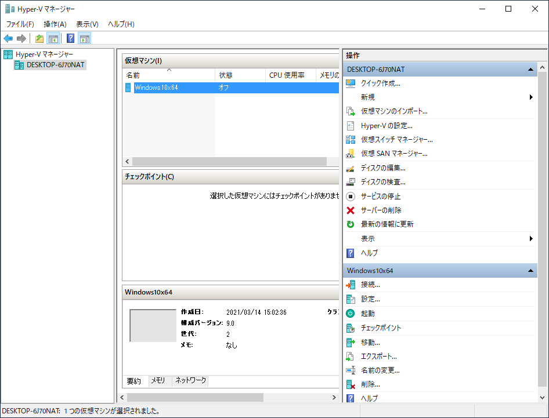This screenshot has height=418, width=549.
Task: Click 仮想スイッチ マネージャー icon
Action: click(x=351, y=140)
